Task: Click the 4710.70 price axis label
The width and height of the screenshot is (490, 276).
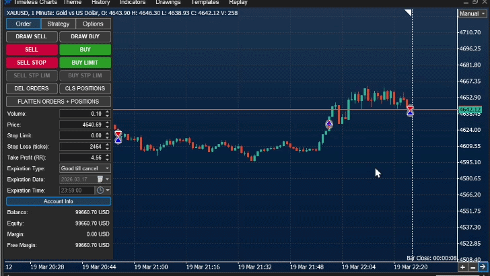Action: coord(470,32)
